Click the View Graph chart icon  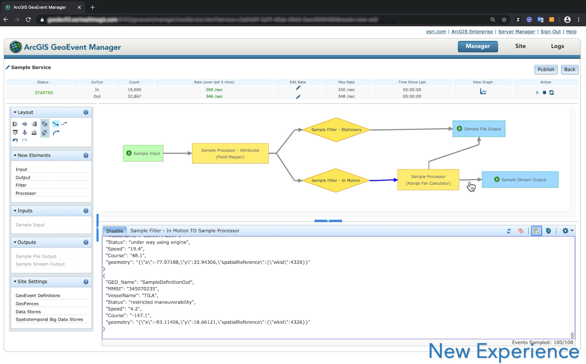coord(483,92)
